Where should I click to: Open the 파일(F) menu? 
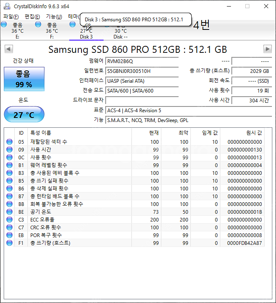click(11, 17)
